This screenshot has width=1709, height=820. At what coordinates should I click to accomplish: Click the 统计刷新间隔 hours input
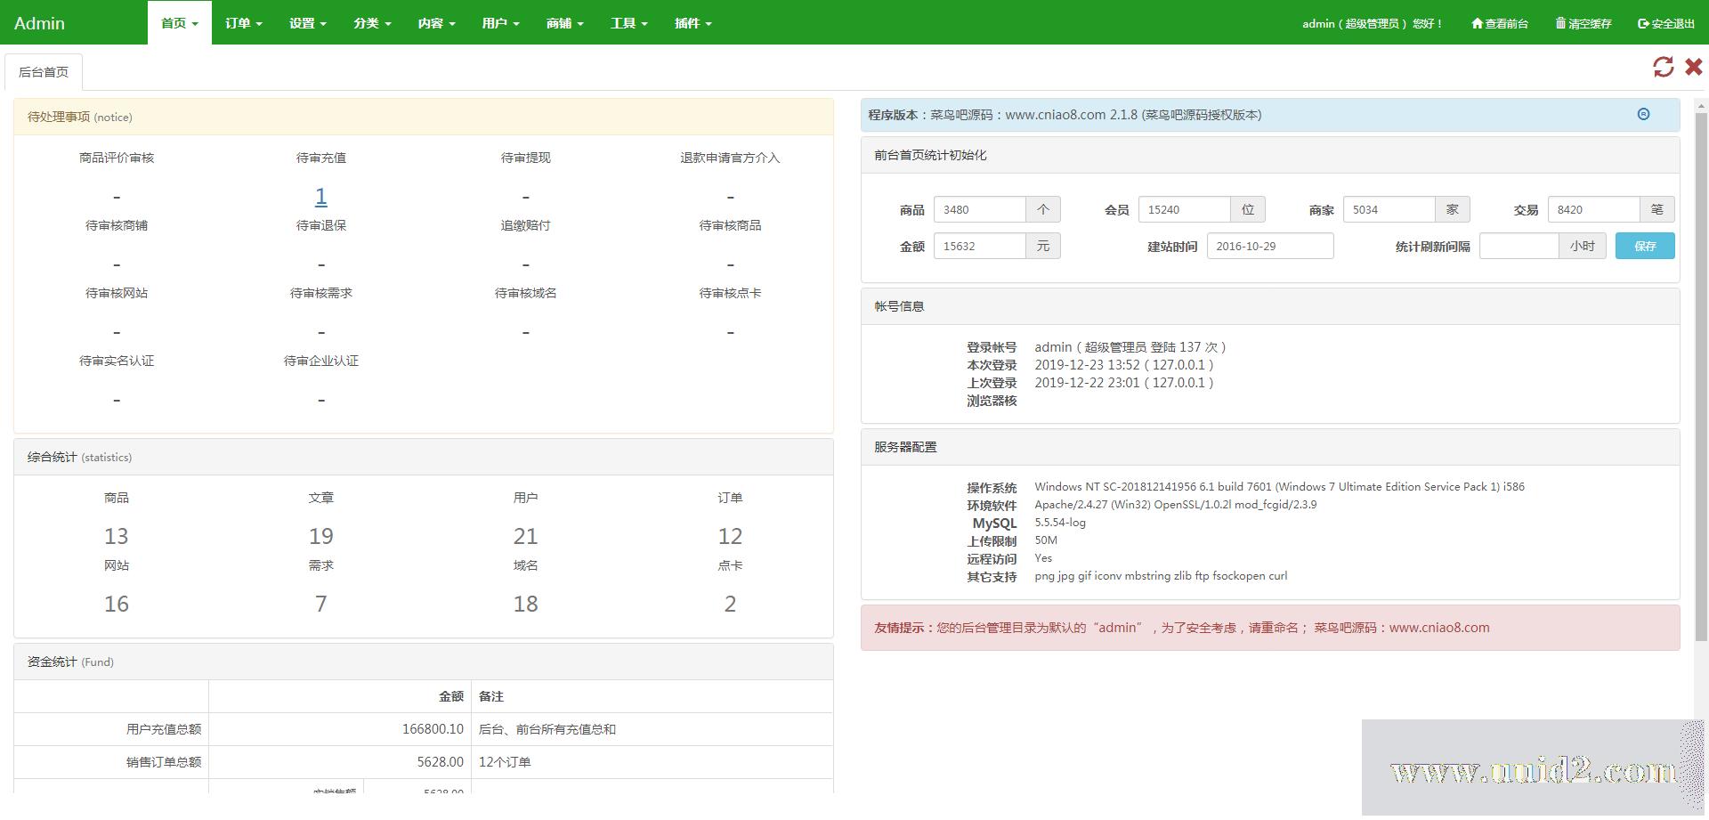[1519, 247]
